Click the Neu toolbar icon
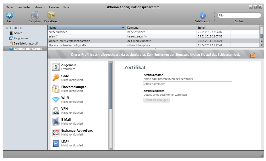 (x=10, y=16)
